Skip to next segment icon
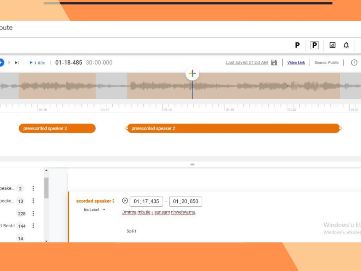 17,63
